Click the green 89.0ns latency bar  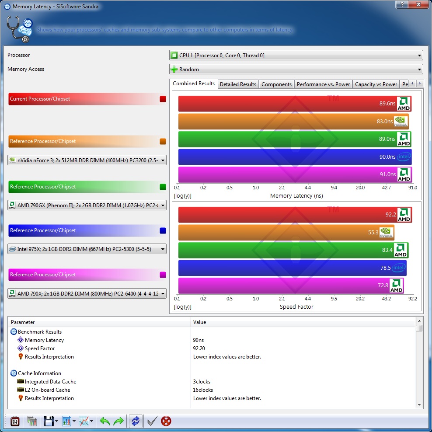click(295, 139)
